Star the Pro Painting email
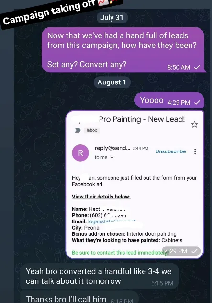 (x=194, y=124)
